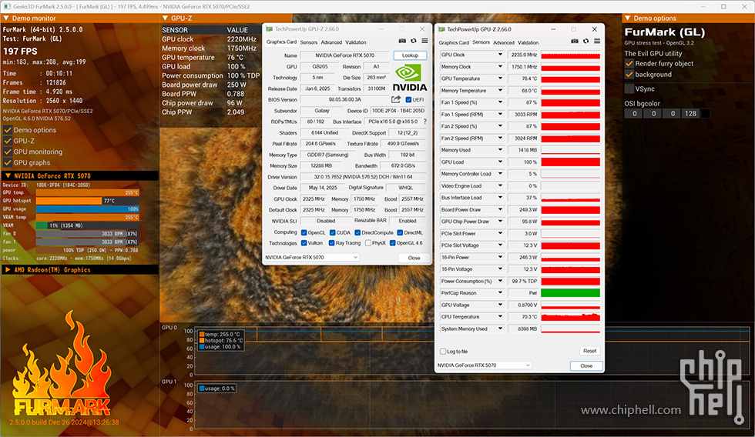The width and height of the screenshot is (755, 437).
Task: Click GPU-Z app icon in Graphics Card window title
Action: coord(269,29)
